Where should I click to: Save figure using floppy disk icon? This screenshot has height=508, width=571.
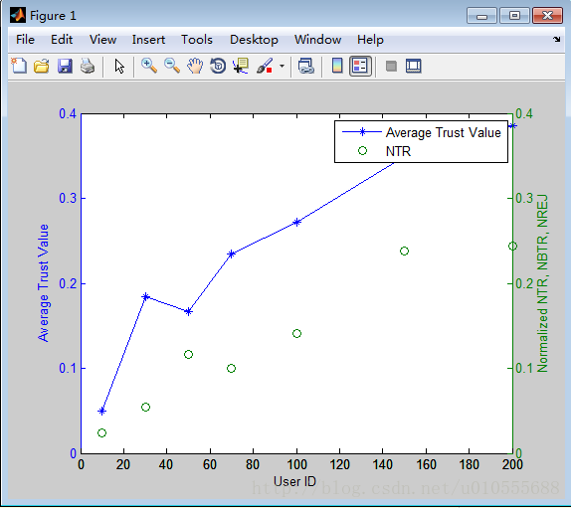[x=65, y=67]
